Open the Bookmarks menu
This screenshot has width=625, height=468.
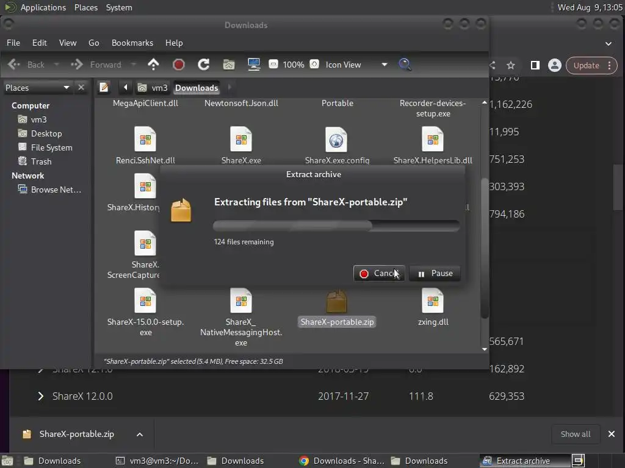pyautogui.click(x=132, y=43)
